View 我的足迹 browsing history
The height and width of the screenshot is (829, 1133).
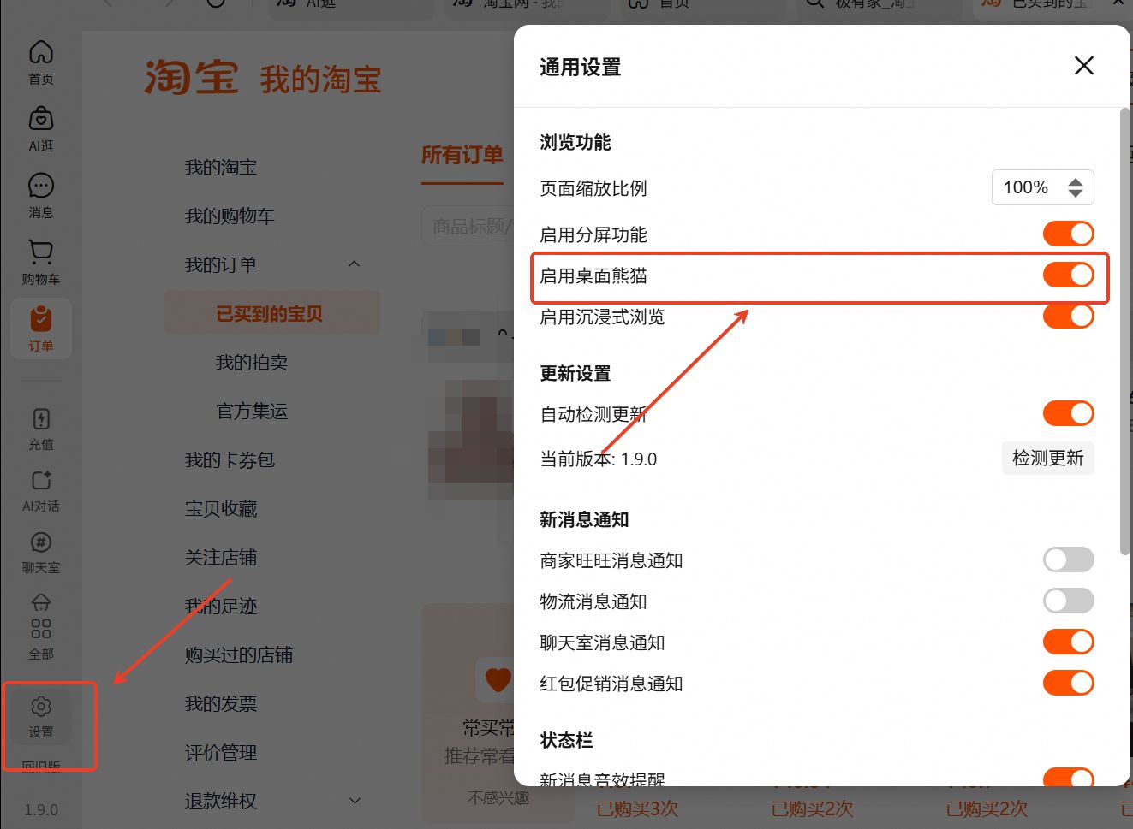click(221, 607)
